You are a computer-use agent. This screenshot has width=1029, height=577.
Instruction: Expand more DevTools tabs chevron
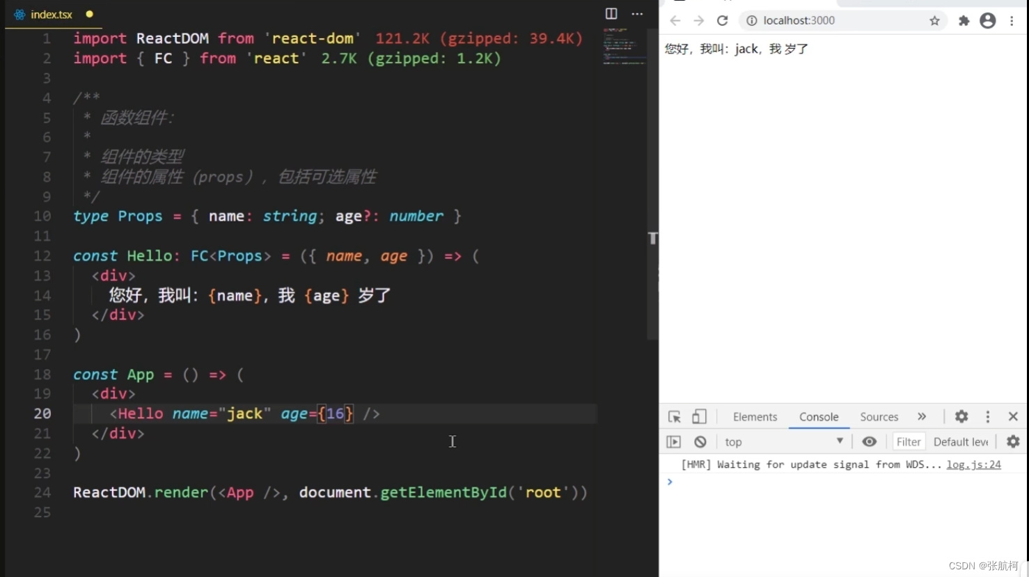tap(922, 416)
